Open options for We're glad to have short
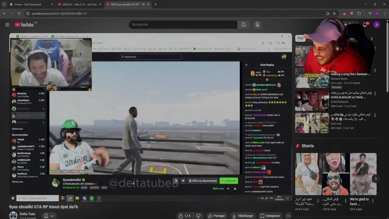Image resolution: width=389 pixels, height=219 pixels. [x=373, y=201]
